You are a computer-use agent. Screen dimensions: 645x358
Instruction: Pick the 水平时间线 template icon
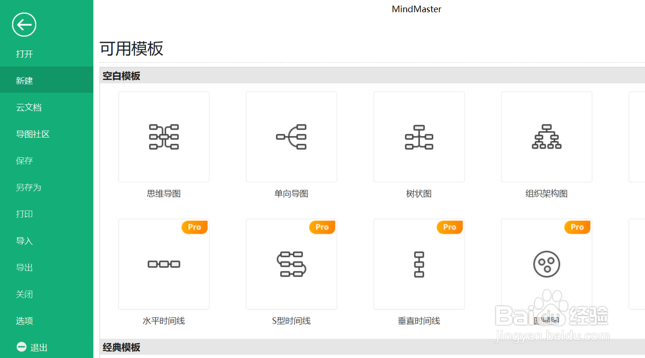(x=164, y=264)
